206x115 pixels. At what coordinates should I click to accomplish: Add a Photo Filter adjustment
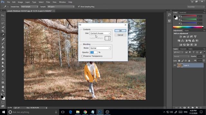[190, 41]
